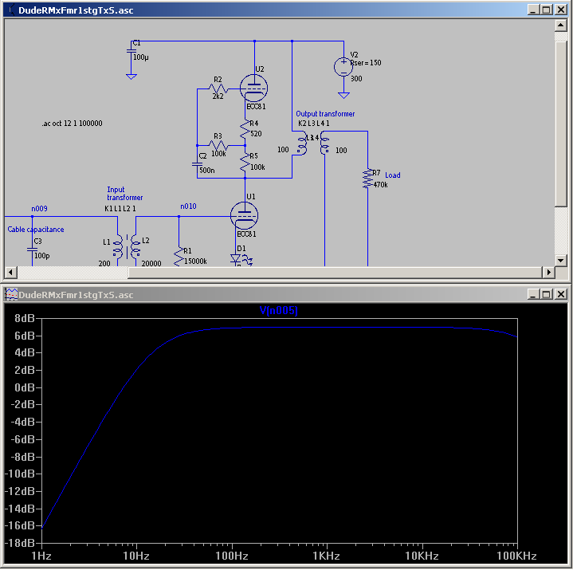Select the V2 voltage source symbol
The image size is (573, 570).
click(x=343, y=67)
